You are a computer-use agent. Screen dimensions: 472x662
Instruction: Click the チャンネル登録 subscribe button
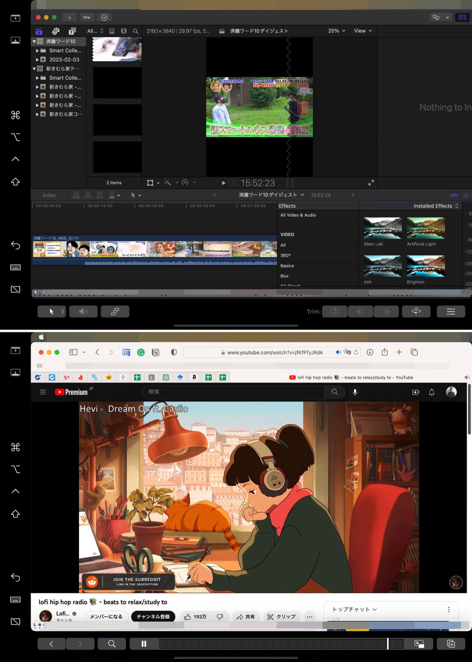click(x=153, y=617)
